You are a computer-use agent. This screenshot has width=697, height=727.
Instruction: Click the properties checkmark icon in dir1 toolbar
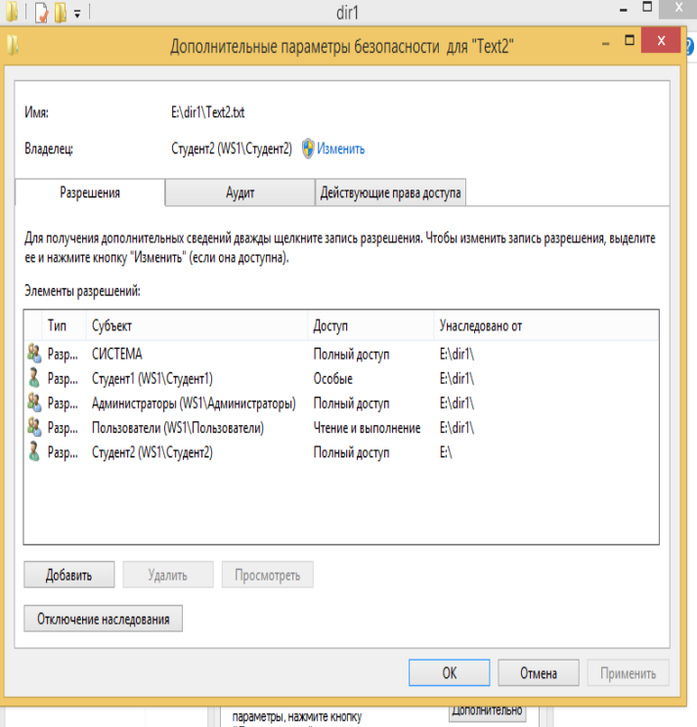click(41, 13)
